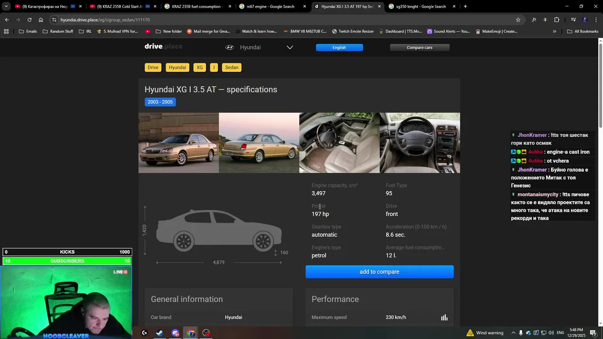Viewport: 603px width, 339px height.
Task: Click the OBS recording taskbar icon
Action: pos(206,333)
